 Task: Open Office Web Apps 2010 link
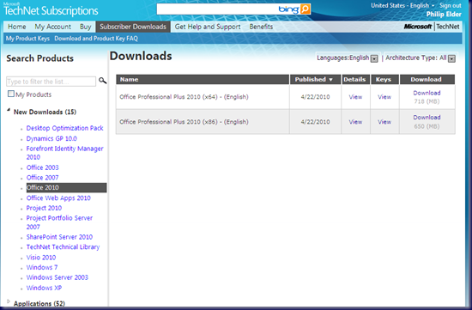(58, 198)
